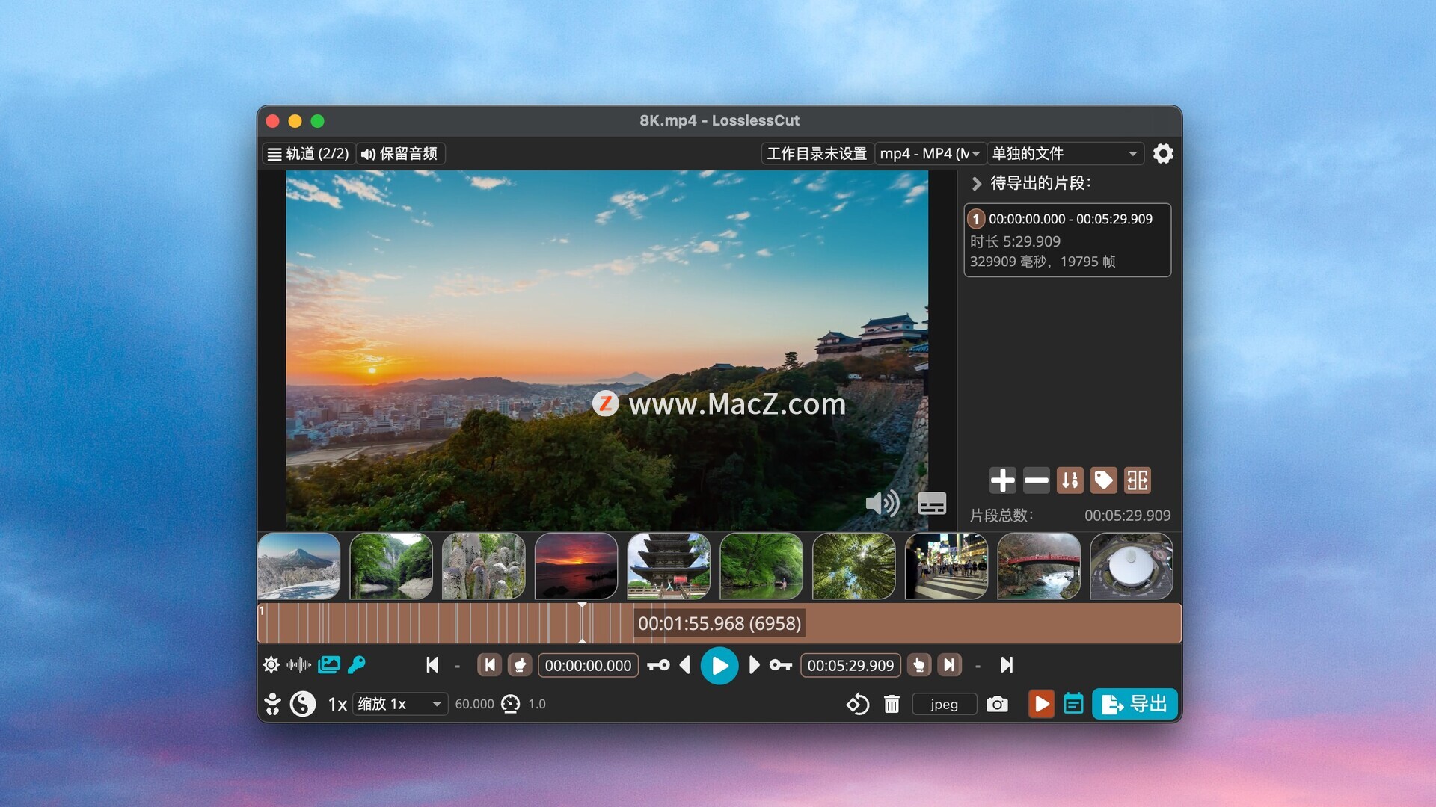Click the working directory unset (工作目录未设置) button
1436x807 pixels.
[817, 153]
